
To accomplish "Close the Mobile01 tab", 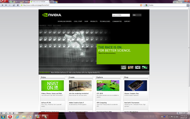I will [28, 2].
